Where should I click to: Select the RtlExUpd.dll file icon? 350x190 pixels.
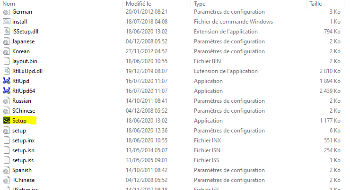click(6, 71)
